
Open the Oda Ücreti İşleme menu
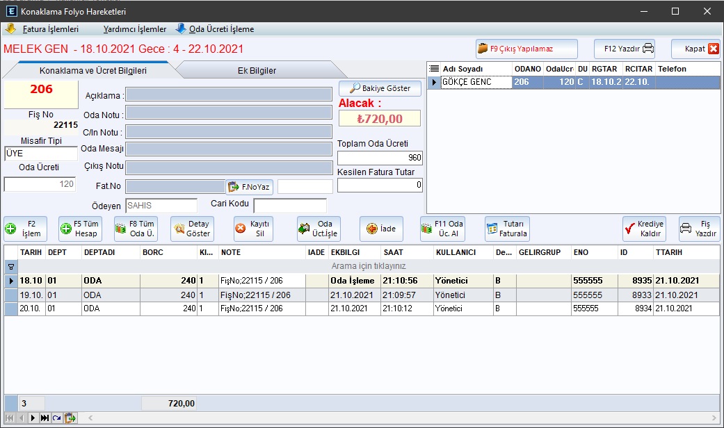coord(215,29)
